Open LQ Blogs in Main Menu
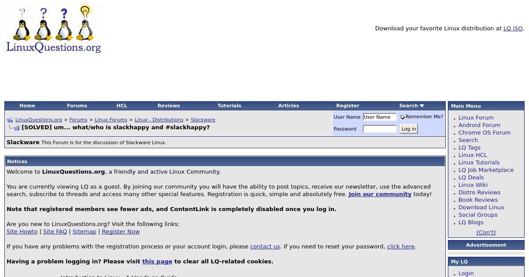 pyautogui.click(x=471, y=222)
